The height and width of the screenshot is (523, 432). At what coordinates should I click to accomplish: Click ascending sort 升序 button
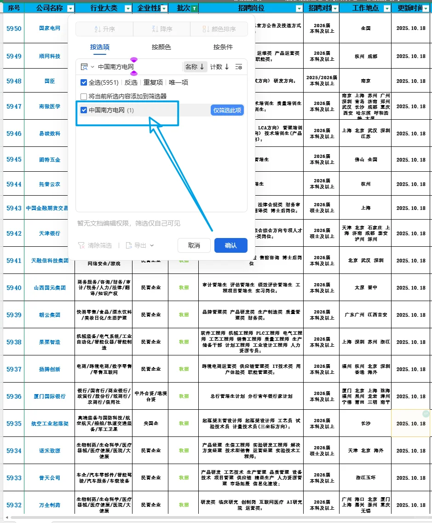pos(104,29)
